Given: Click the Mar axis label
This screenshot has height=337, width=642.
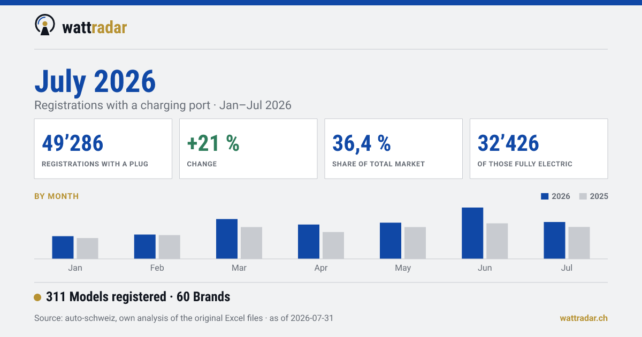Looking at the screenshot, I should point(239,268).
